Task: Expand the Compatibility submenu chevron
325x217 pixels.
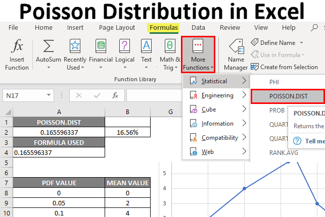Action: (244, 137)
